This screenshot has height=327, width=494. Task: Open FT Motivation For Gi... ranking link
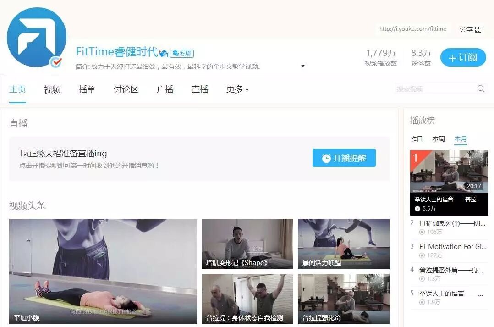[x=453, y=246]
